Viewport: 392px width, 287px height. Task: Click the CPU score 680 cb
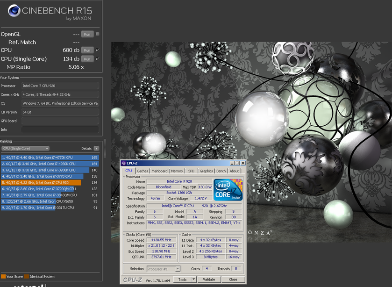coord(71,50)
